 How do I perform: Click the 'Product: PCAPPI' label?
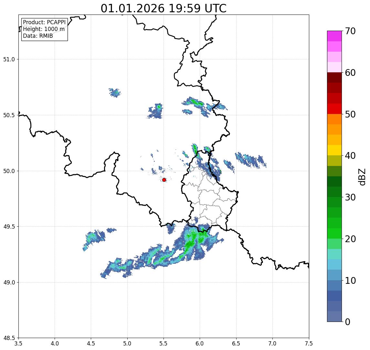[x=44, y=22]
